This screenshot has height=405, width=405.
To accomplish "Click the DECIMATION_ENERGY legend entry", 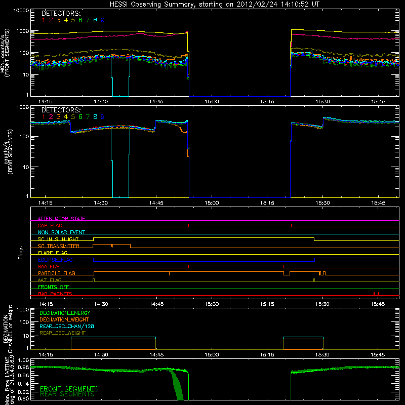I will [x=65, y=313].
